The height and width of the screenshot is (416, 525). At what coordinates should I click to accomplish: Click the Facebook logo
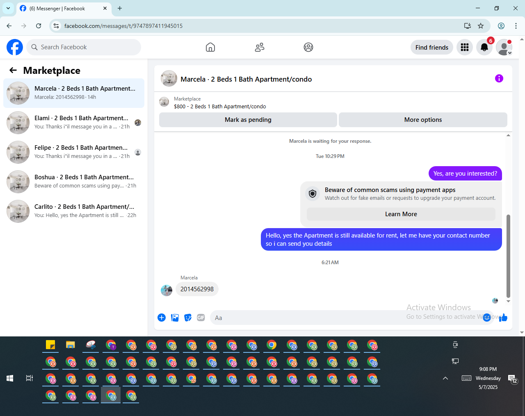15,47
